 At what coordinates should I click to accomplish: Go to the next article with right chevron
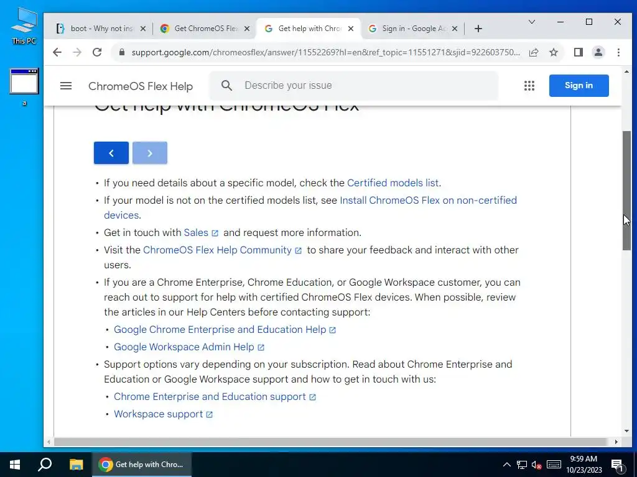pos(150,153)
